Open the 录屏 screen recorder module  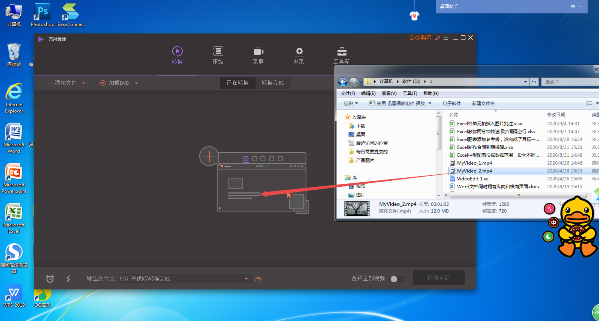[258, 55]
